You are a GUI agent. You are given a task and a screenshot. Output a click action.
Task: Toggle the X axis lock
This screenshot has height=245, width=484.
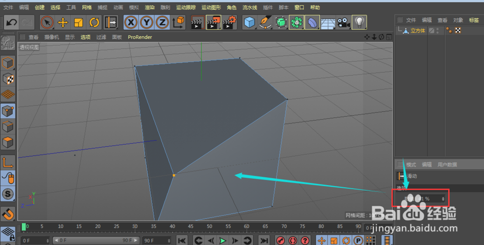tap(131, 22)
